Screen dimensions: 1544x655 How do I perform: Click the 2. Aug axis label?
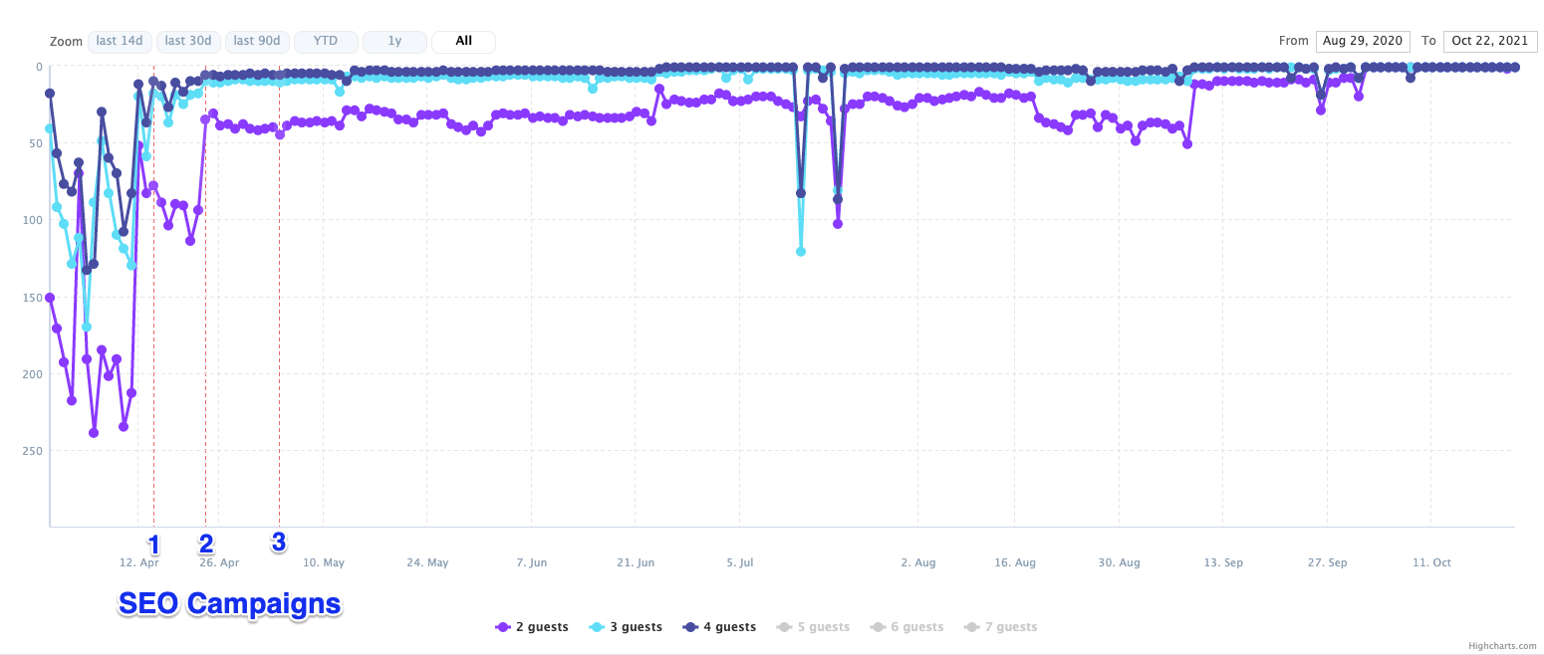click(918, 563)
